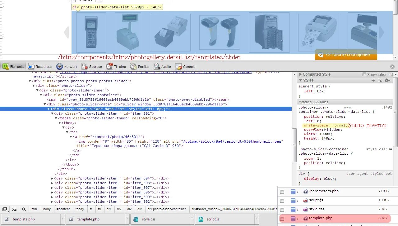
Task: Open the dropdown arrow of script.js download
Action: (257, 219)
